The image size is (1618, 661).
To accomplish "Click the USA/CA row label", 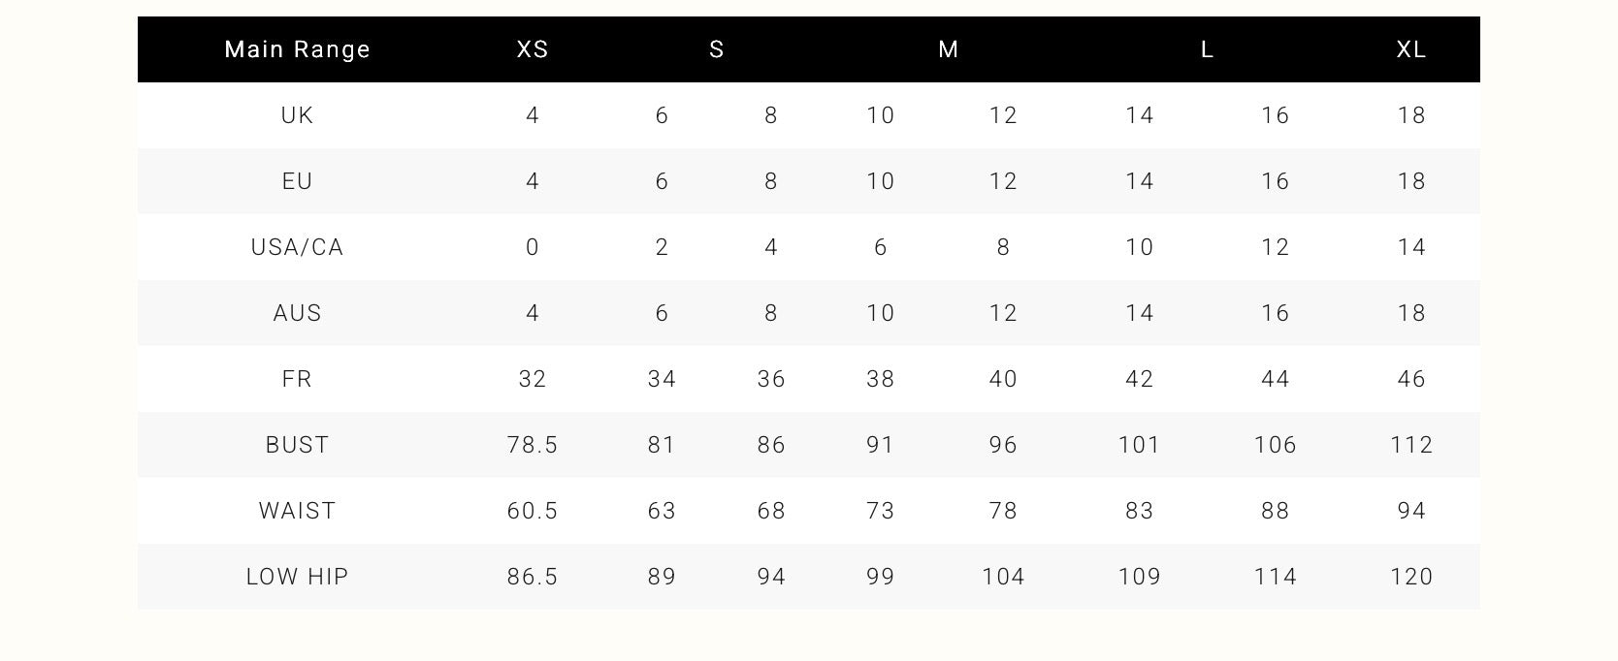I will pos(297,247).
